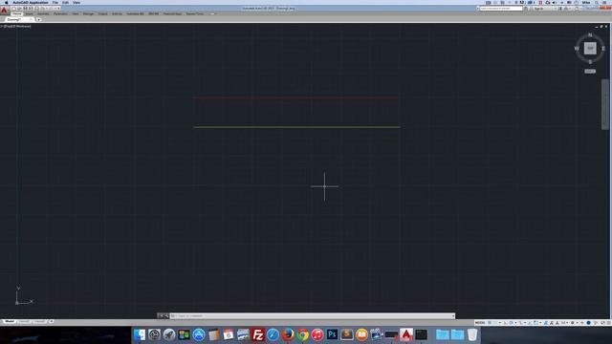Add a new layout with plus button
The height and width of the screenshot is (344, 612).
click(x=51, y=322)
